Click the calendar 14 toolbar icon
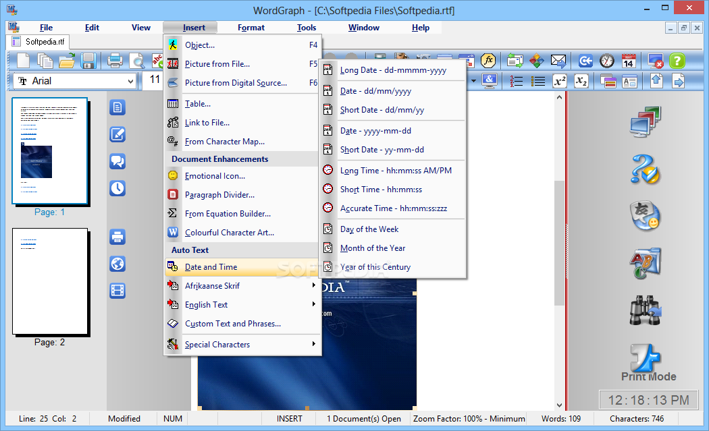 pos(629,61)
